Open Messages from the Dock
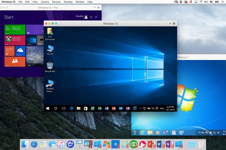The height and width of the screenshot is (150, 226). (52, 144)
